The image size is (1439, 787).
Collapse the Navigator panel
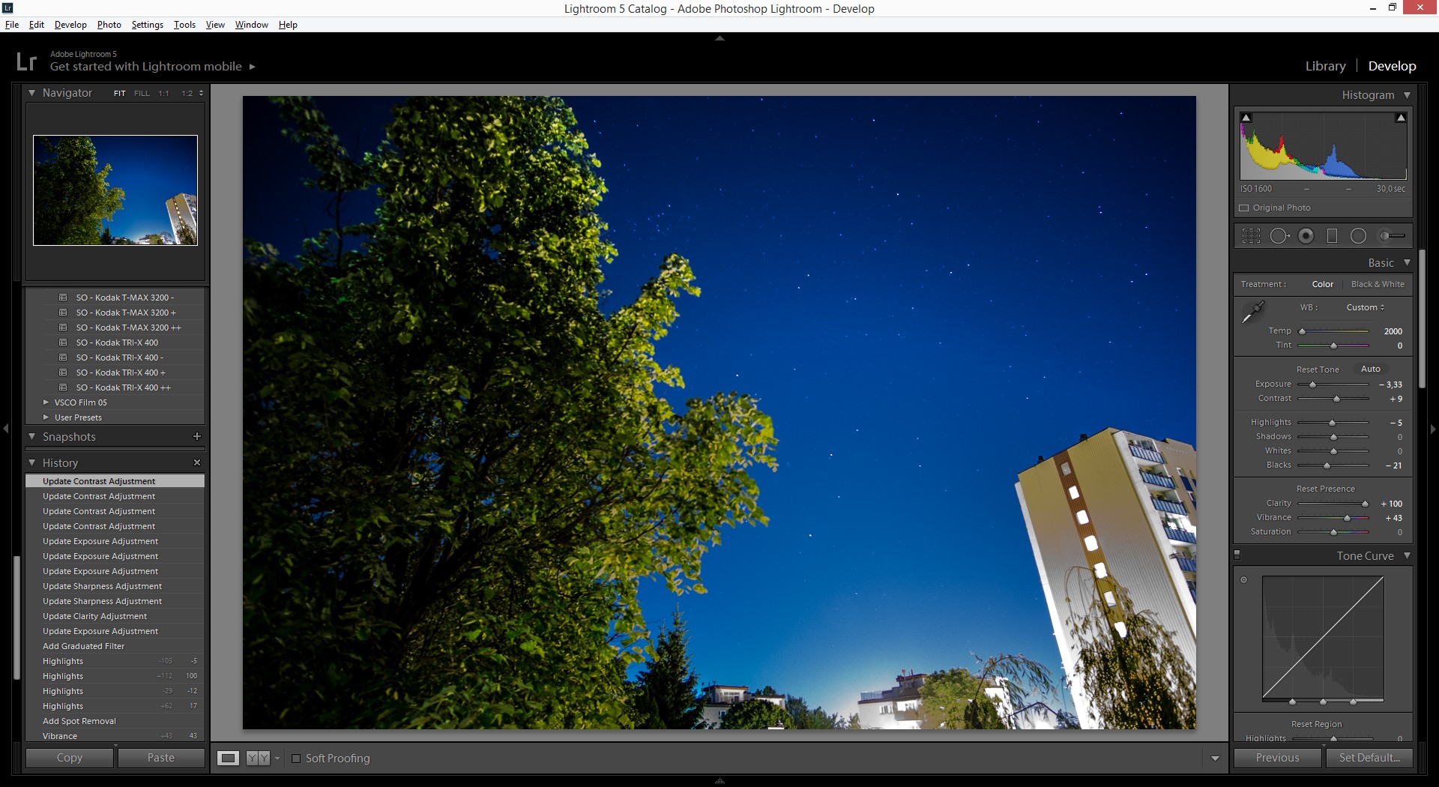tap(31, 93)
